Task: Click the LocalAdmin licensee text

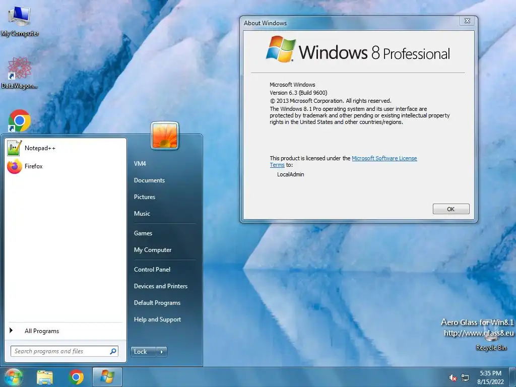Action: click(291, 174)
